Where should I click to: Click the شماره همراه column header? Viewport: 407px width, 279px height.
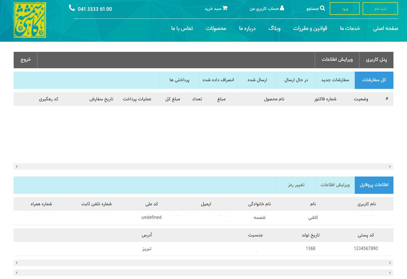[41, 204]
